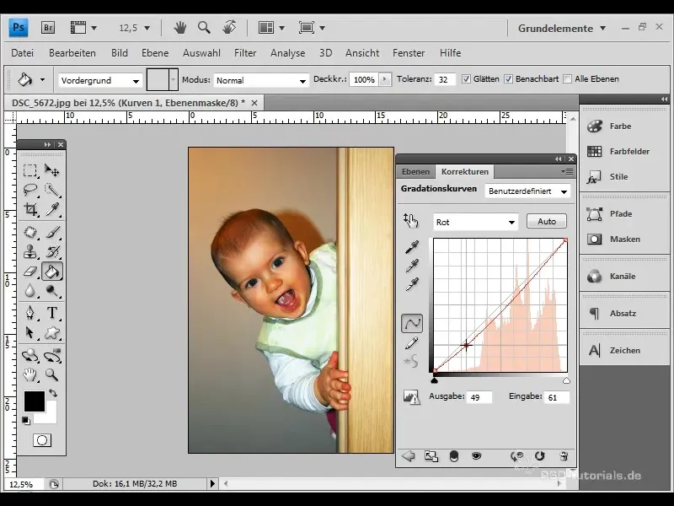
Task: Select the Pen tool
Action: click(x=29, y=312)
